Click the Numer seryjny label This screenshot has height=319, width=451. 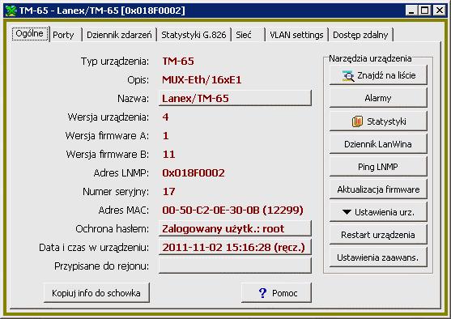(x=116, y=192)
